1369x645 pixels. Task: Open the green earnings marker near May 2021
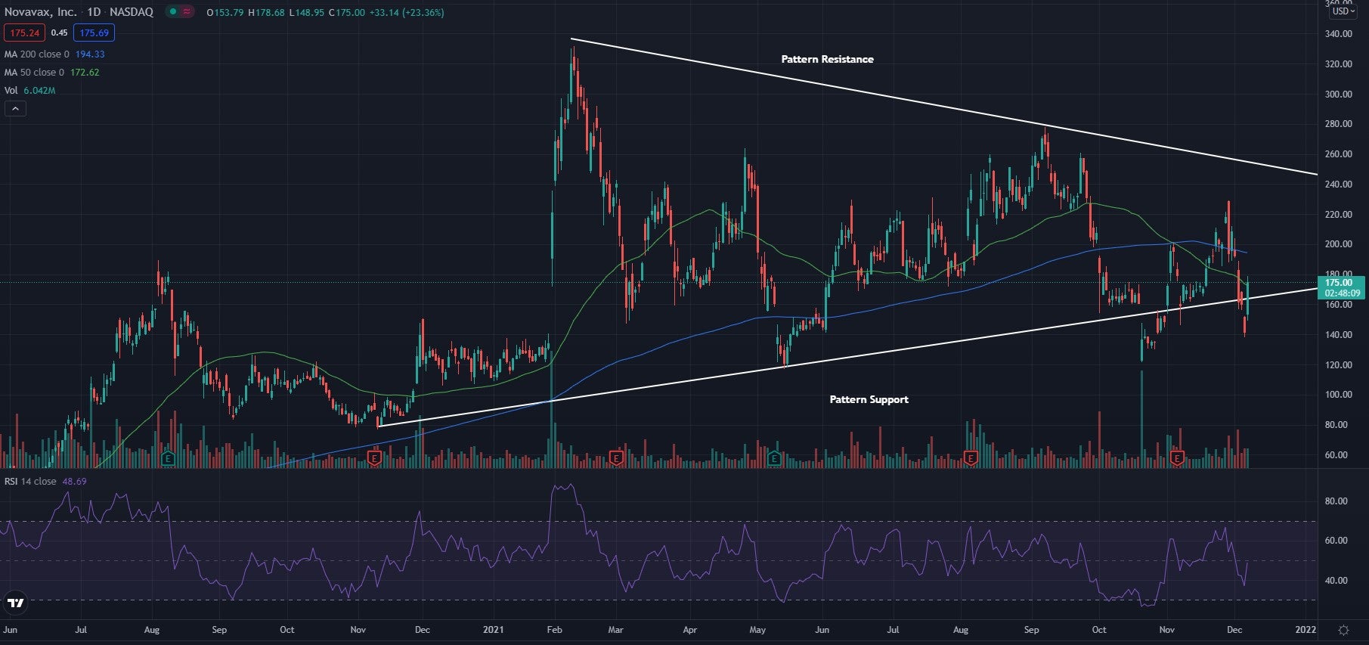point(774,458)
